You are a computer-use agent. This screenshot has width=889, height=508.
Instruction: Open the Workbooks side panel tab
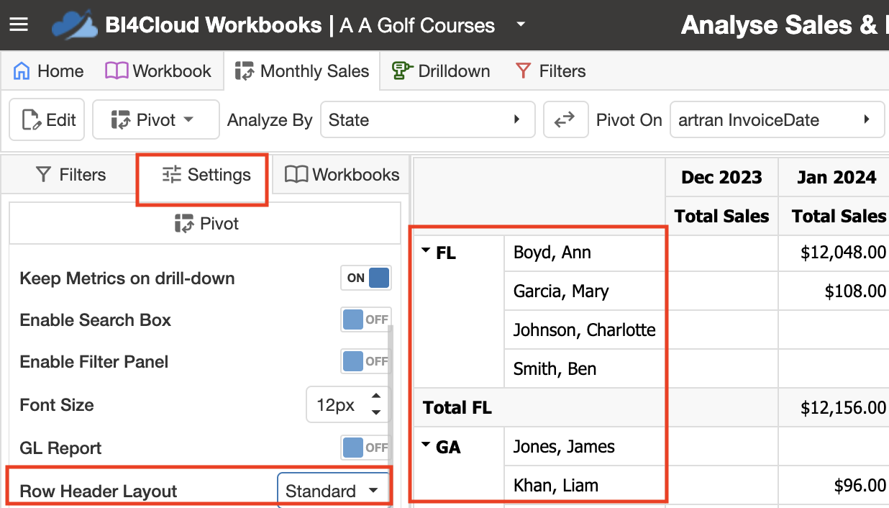(342, 175)
